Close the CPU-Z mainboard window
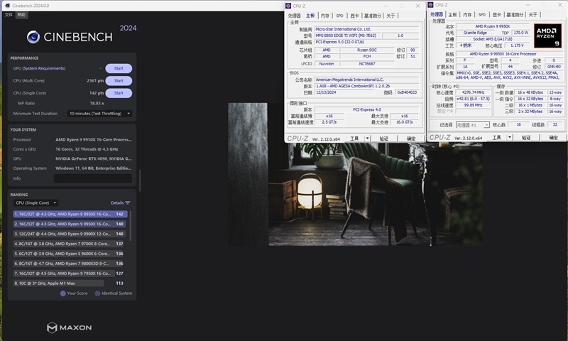Screen dimensions: 568x341 point(417,6)
